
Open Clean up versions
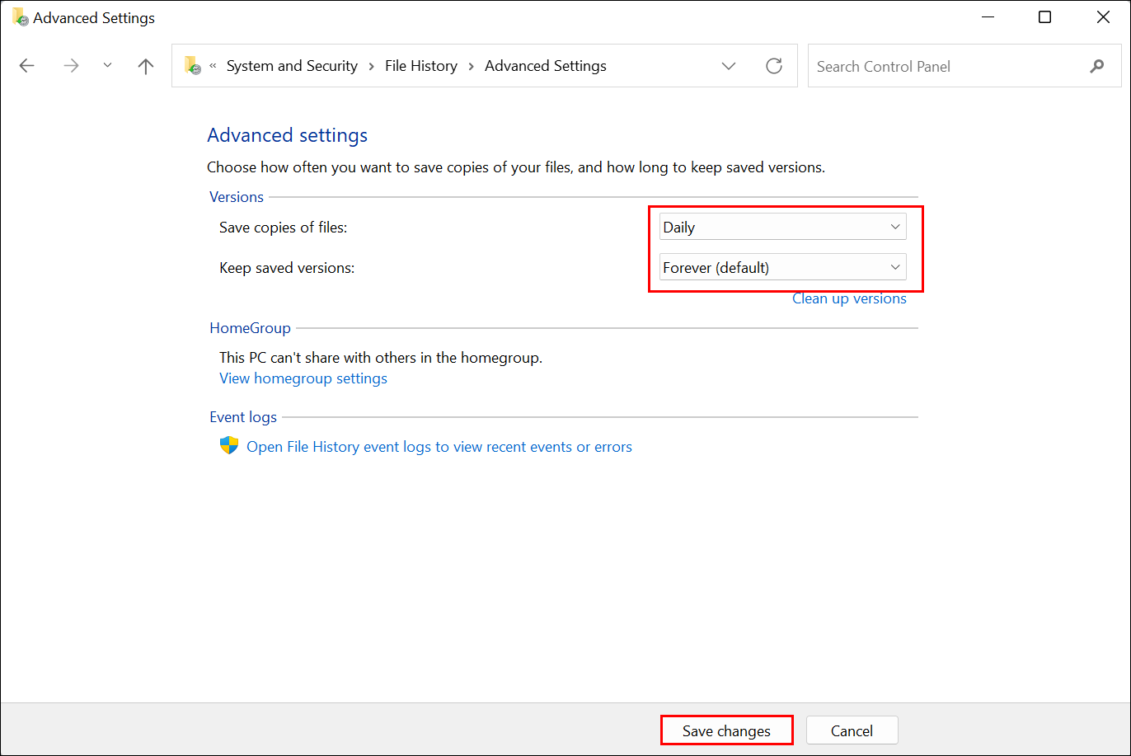point(849,298)
